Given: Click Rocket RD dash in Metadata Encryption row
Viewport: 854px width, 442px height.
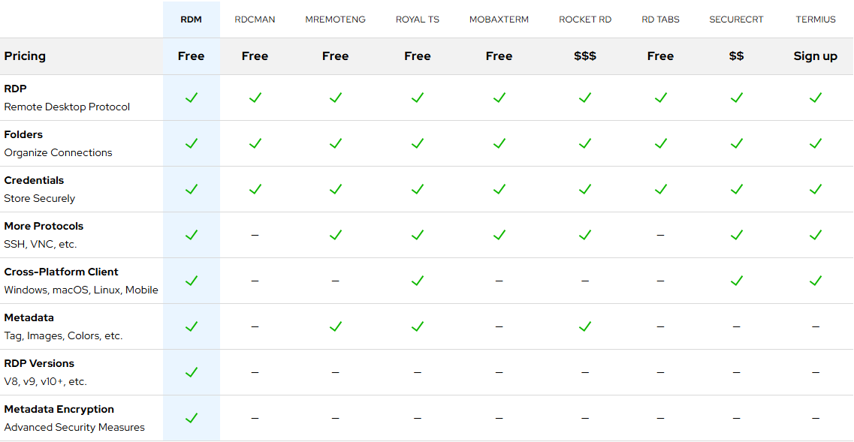Looking at the screenshot, I should [585, 418].
